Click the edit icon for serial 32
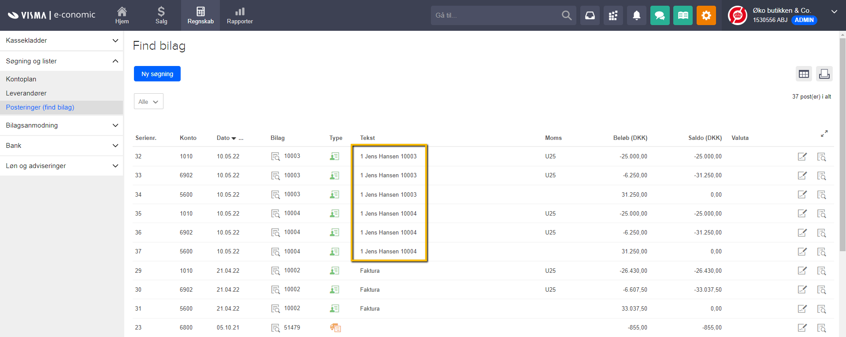 pyautogui.click(x=802, y=157)
